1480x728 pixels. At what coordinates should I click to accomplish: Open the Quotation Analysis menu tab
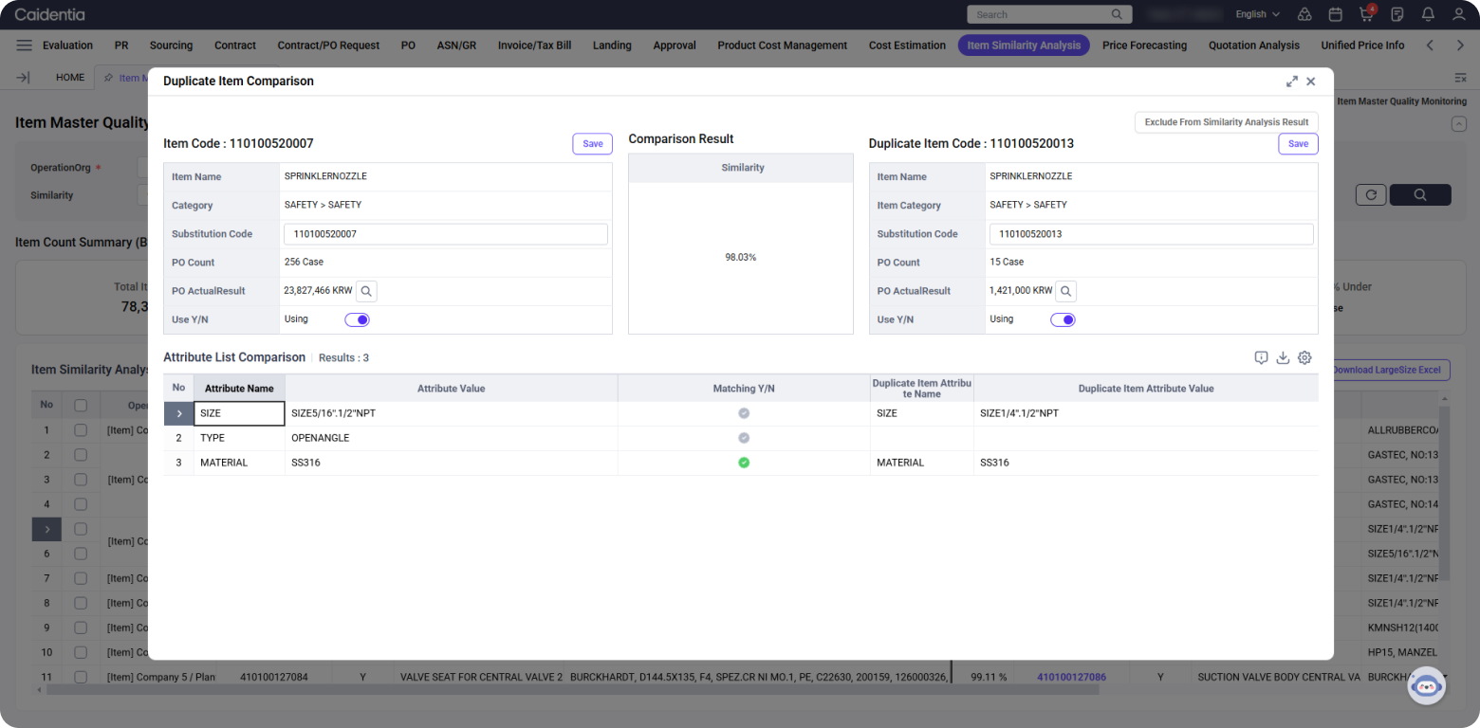click(1253, 45)
